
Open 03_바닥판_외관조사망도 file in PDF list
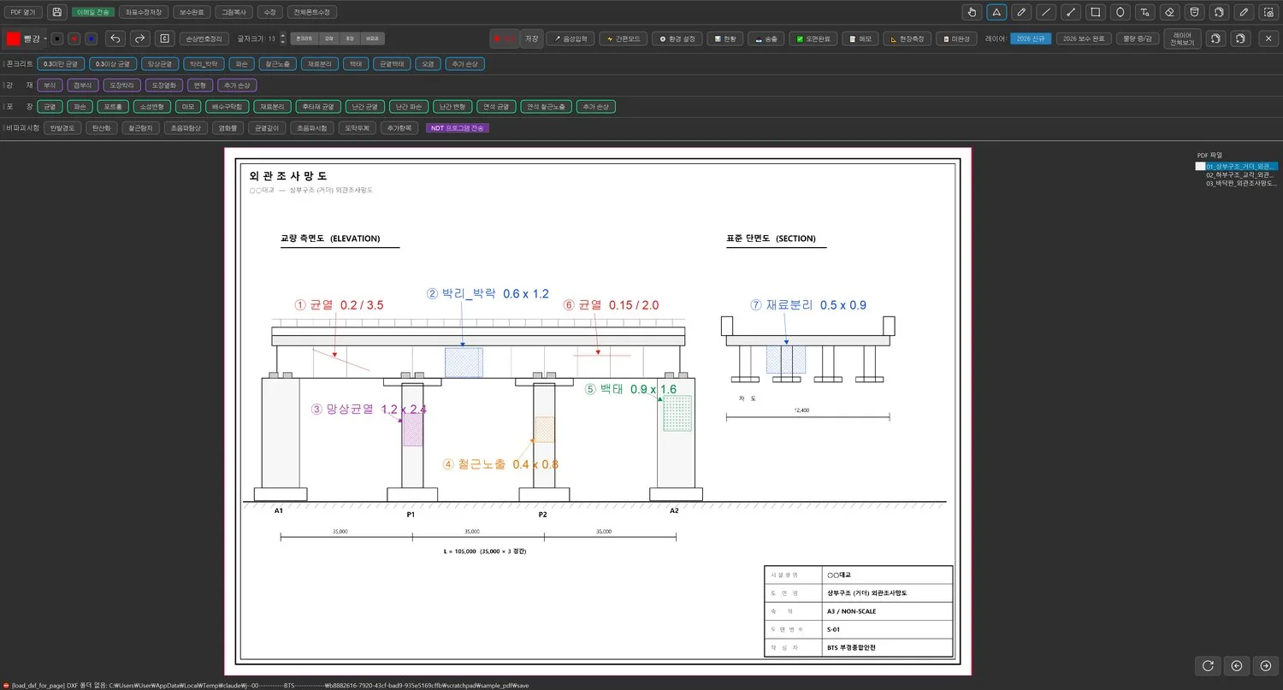tap(1241, 183)
